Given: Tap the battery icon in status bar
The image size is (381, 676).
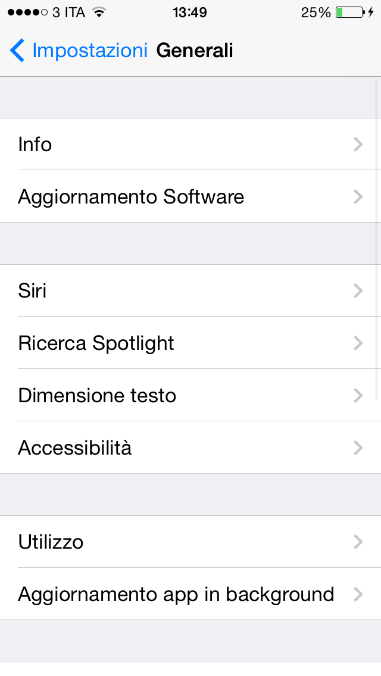Looking at the screenshot, I should click(x=349, y=12).
